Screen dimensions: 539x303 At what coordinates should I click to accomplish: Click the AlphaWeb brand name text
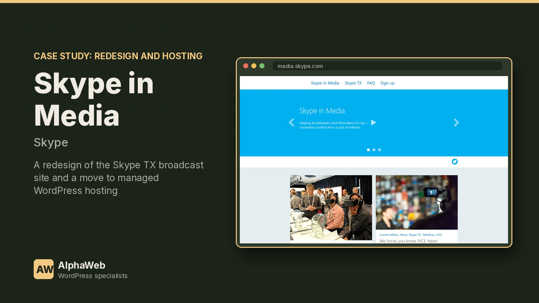coord(82,265)
